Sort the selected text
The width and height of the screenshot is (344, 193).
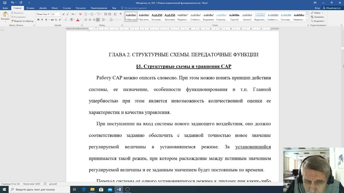click(115, 14)
